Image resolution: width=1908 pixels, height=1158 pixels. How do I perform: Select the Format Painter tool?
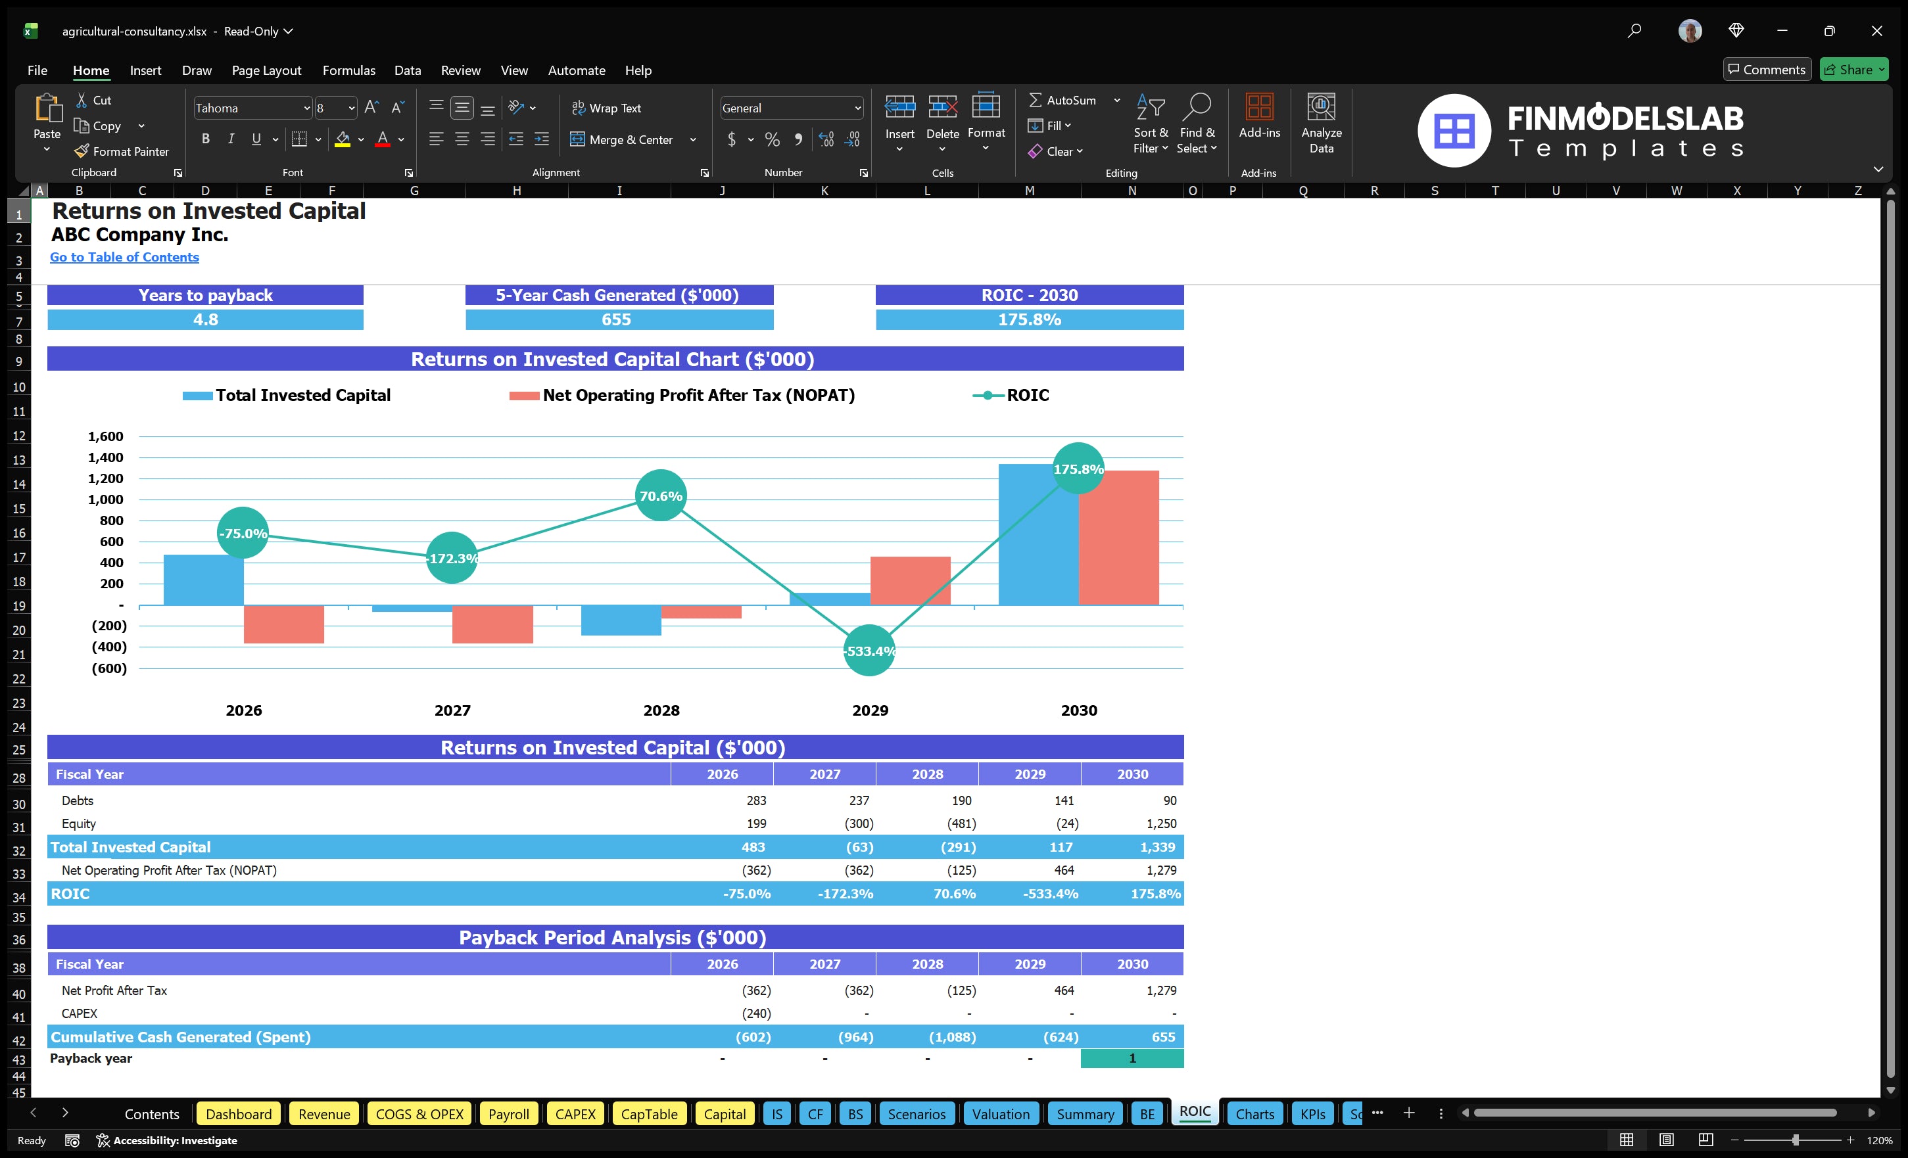coord(122,151)
